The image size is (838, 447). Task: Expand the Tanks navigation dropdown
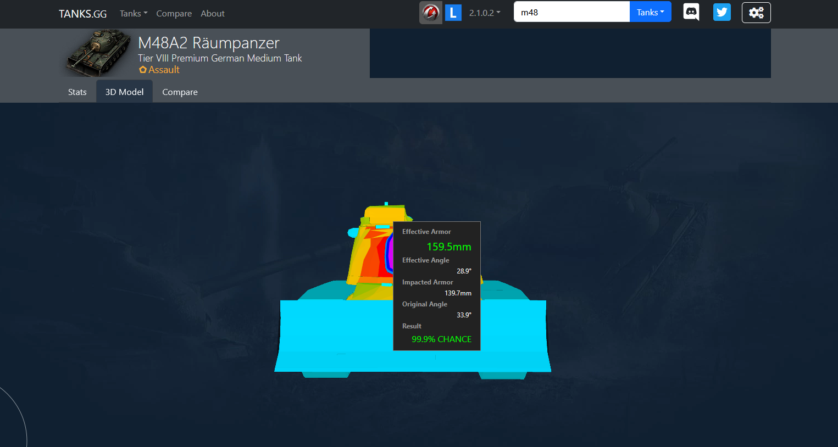pyautogui.click(x=134, y=13)
